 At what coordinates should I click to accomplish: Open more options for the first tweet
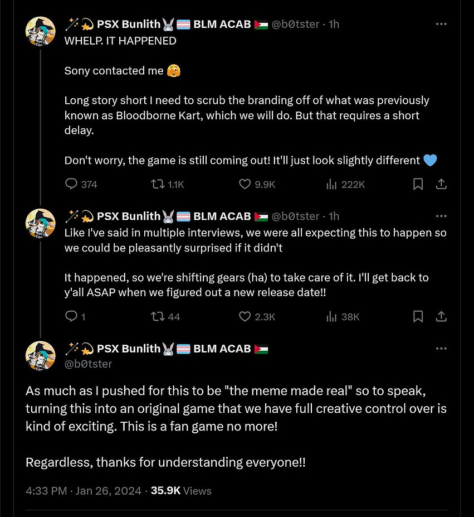pyautogui.click(x=441, y=25)
